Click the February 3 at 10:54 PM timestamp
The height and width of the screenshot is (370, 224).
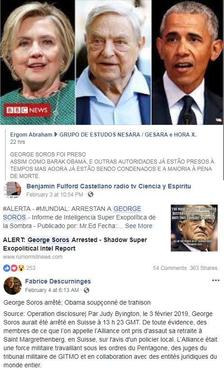pyautogui.click(x=55, y=194)
